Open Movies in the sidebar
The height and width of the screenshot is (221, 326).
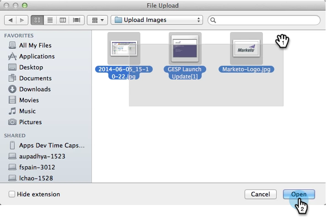(x=29, y=100)
